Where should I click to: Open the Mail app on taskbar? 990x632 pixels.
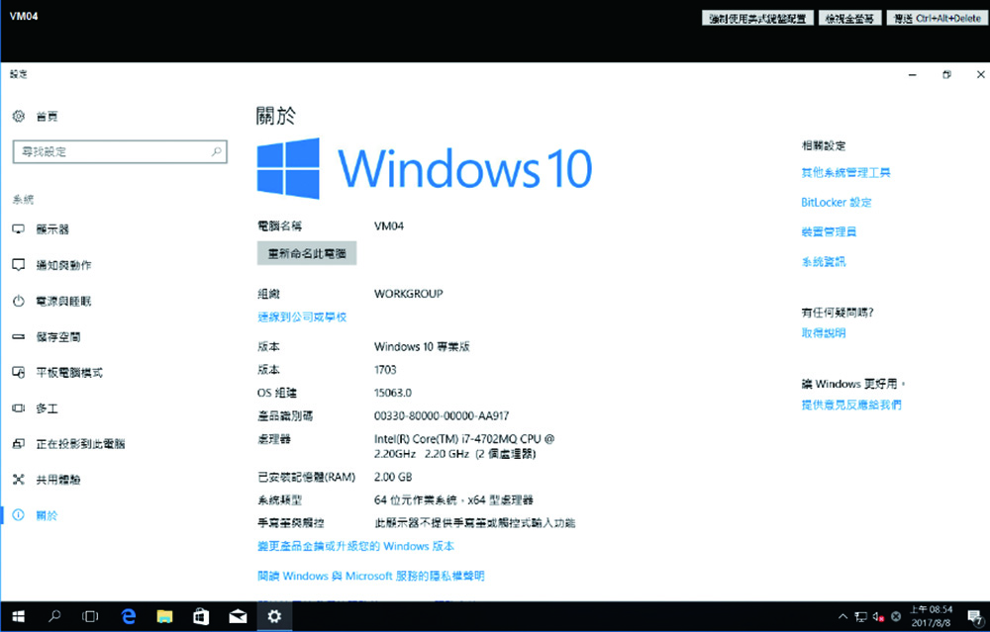[x=238, y=616]
